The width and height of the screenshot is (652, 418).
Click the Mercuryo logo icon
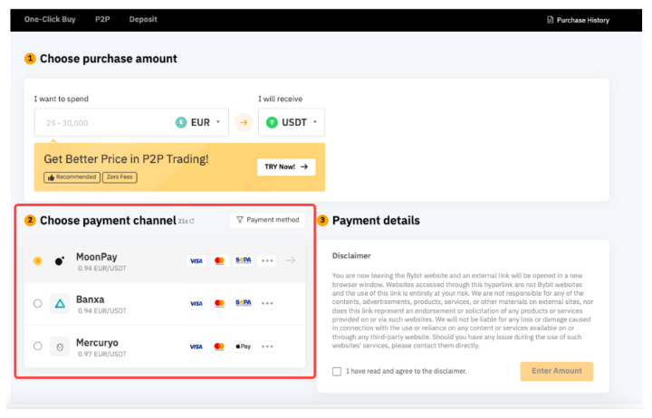(x=60, y=347)
